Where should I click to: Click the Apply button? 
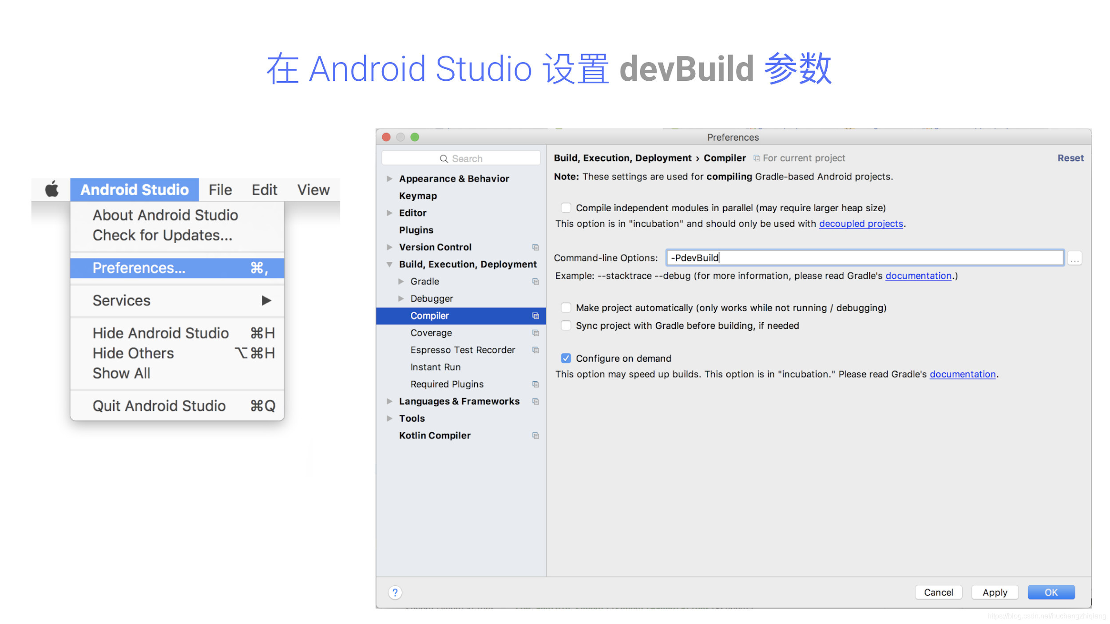pyautogui.click(x=995, y=592)
